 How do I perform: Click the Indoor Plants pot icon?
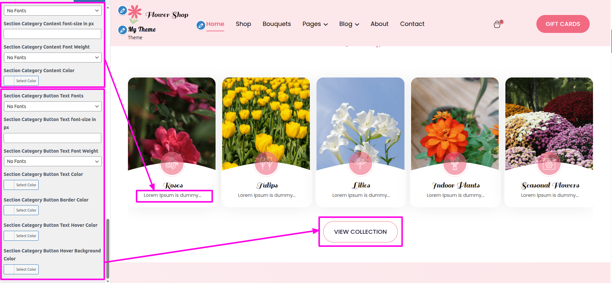tap(455, 163)
